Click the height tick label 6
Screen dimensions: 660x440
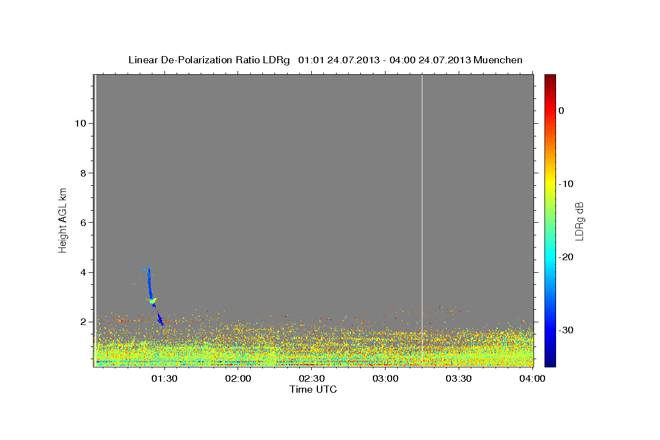pyautogui.click(x=82, y=223)
